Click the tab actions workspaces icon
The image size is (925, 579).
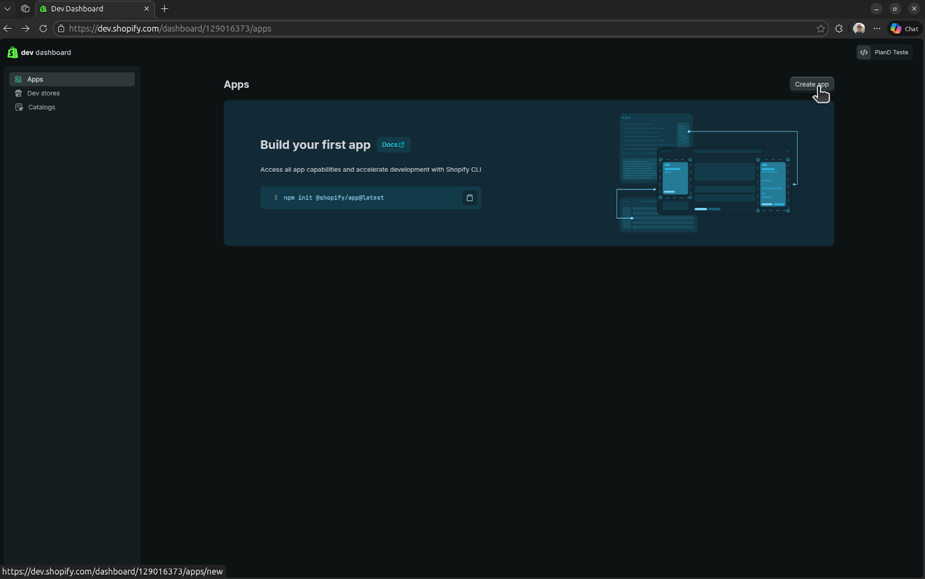[25, 9]
